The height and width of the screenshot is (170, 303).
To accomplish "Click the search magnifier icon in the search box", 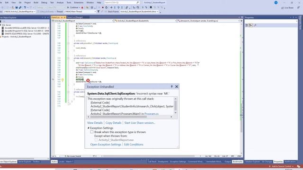I will click(x=138, y=3).
